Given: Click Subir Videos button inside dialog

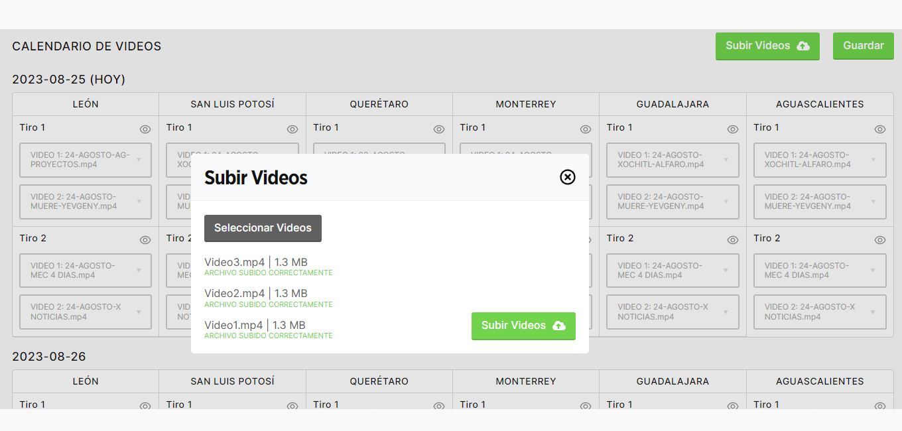Looking at the screenshot, I should click(523, 326).
